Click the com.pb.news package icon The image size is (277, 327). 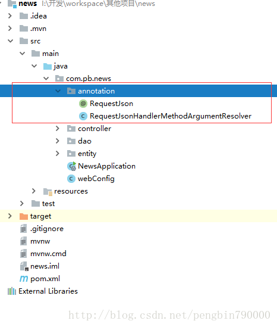pyautogui.click(x=59, y=79)
